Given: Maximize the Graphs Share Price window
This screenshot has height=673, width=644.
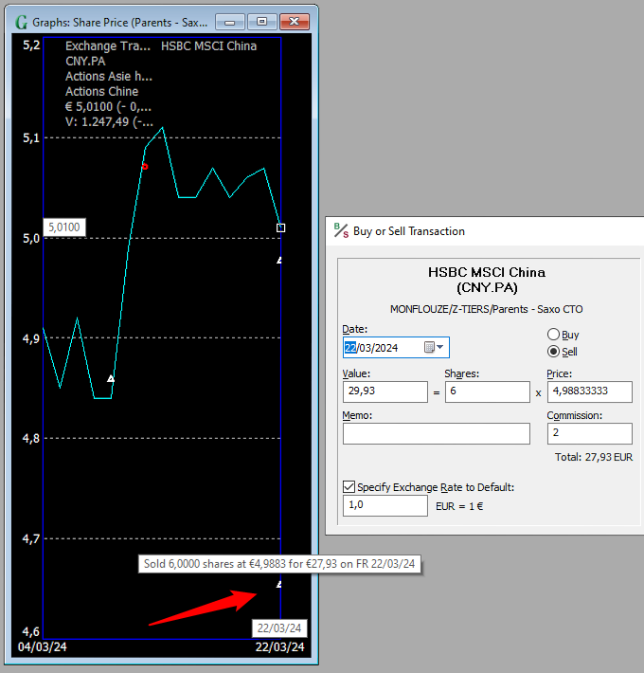Looking at the screenshot, I should coord(262,22).
